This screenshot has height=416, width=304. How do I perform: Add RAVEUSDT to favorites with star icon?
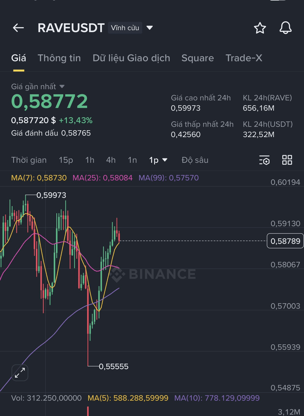click(x=260, y=28)
